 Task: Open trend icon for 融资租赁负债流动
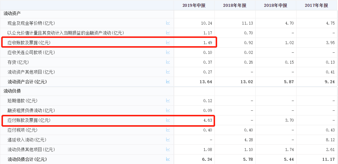point(168,110)
